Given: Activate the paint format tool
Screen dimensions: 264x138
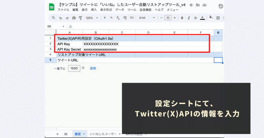Looking at the screenshot, I should (80, 18).
